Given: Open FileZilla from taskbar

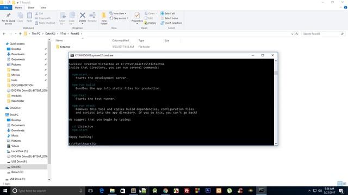Looking at the screenshot, I should (187, 191).
